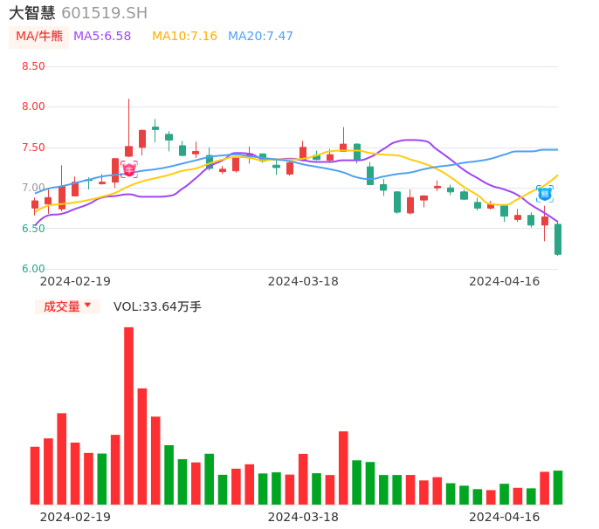The height and width of the screenshot is (529, 599).
Task: Click 2024-04-16 date under price chart
Action: click(505, 281)
